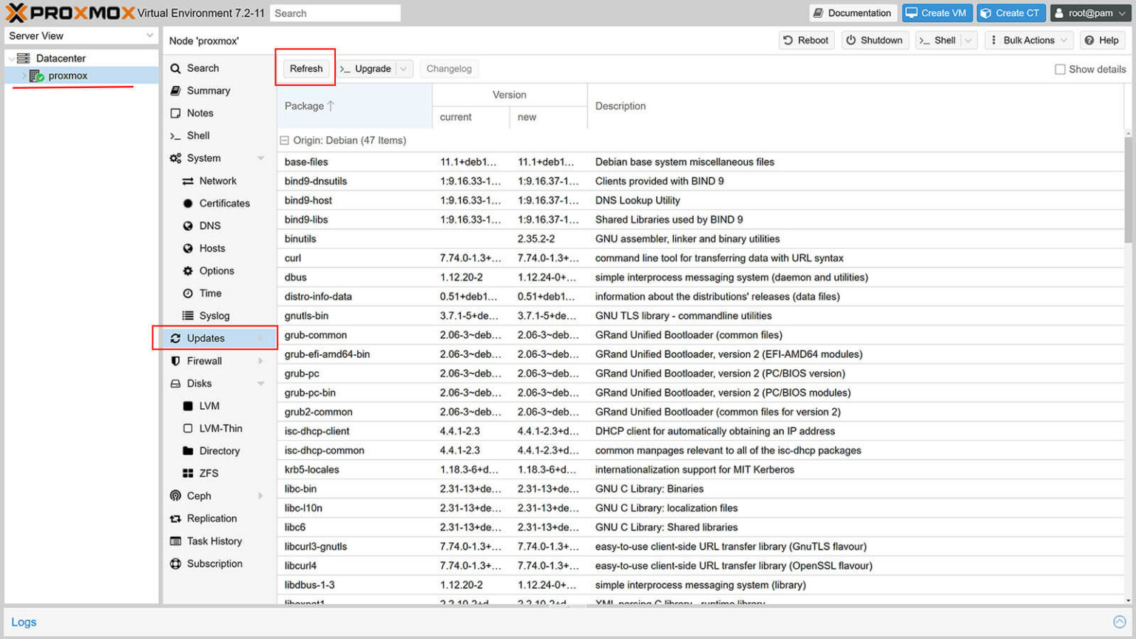The width and height of the screenshot is (1136, 639).
Task: Click the Subscription sidebar icon
Action: click(x=176, y=564)
